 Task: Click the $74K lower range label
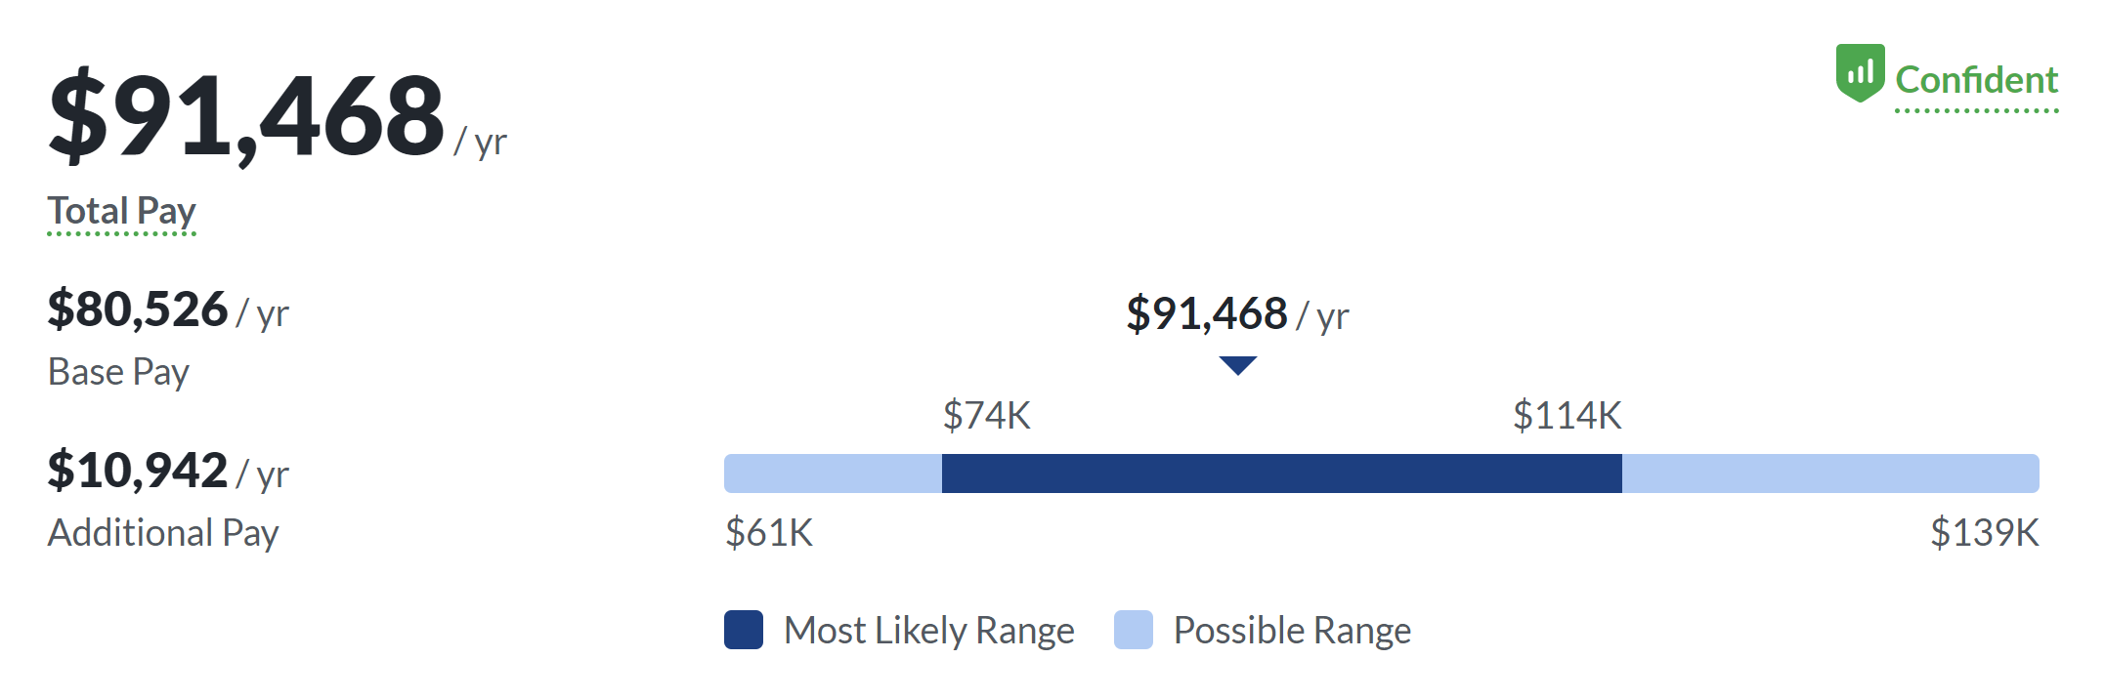pyautogui.click(x=986, y=416)
